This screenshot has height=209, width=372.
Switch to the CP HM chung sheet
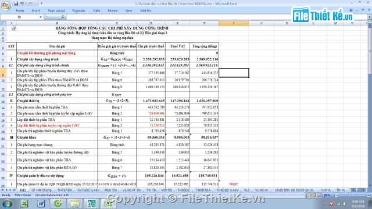pyautogui.click(x=41, y=190)
